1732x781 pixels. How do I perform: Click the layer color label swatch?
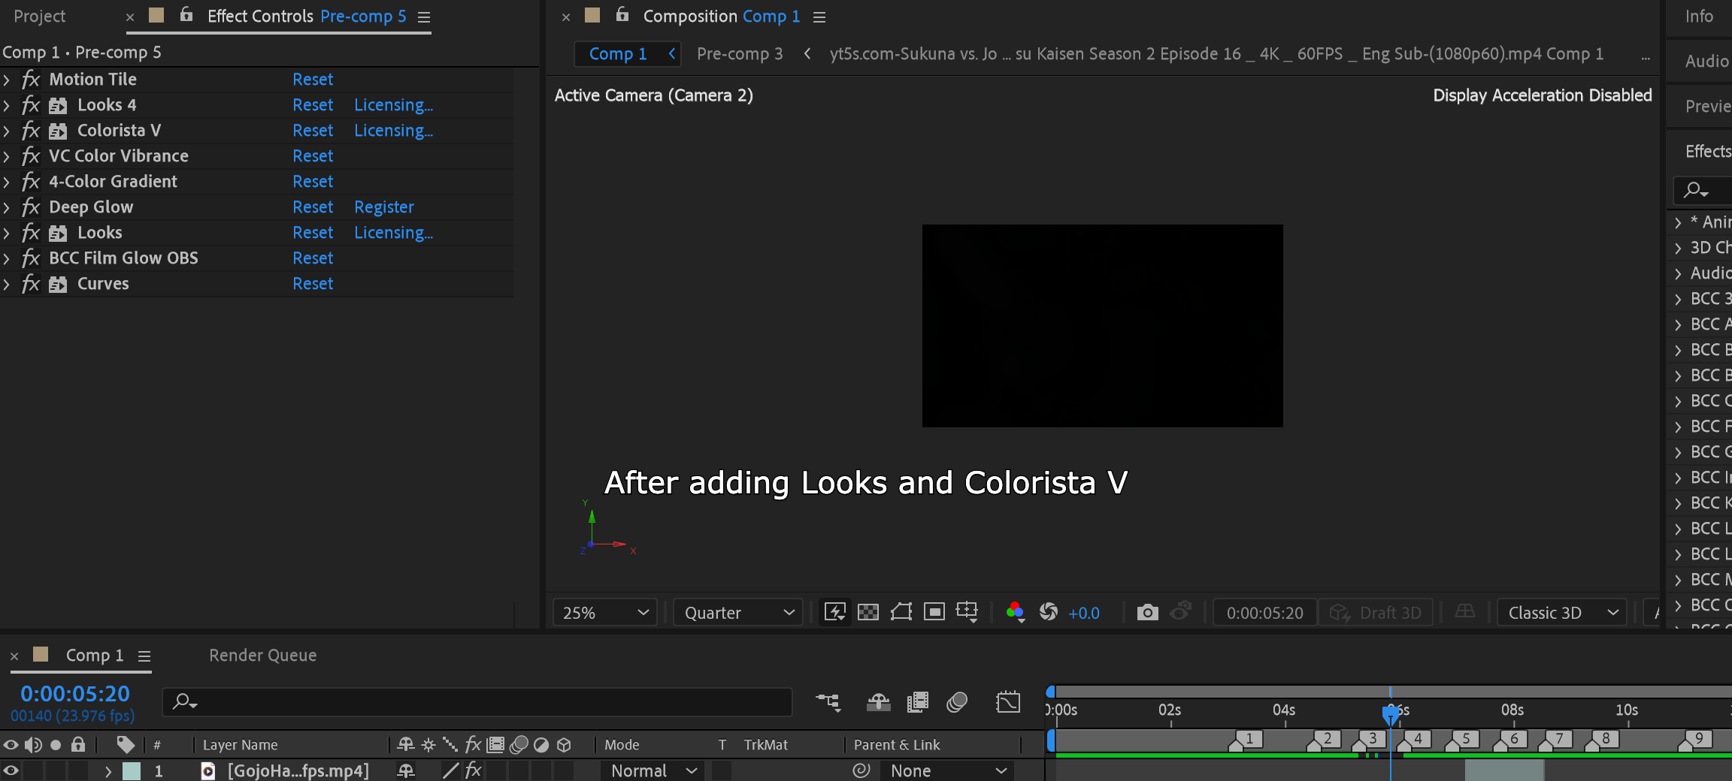[x=132, y=770]
